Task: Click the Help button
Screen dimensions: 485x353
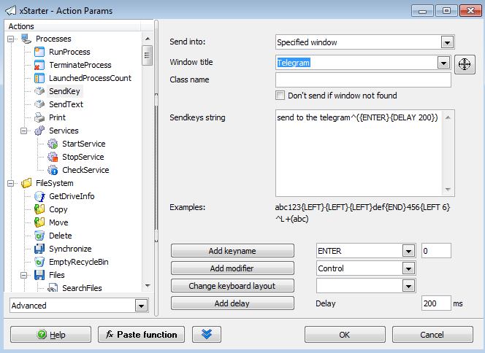Action: point(50,335)
